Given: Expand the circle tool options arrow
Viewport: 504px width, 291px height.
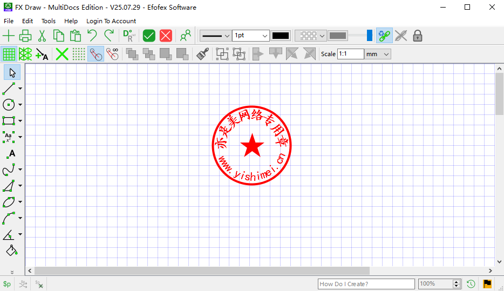Looking at the screenshot, I should tap(21, 105).
